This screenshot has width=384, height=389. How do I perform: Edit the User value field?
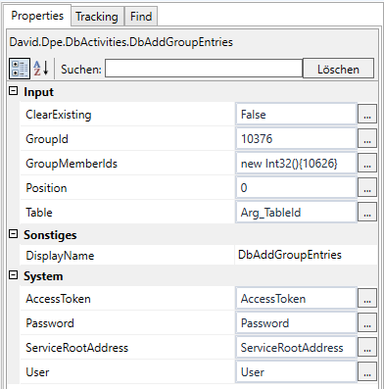[x=296, y=372]
